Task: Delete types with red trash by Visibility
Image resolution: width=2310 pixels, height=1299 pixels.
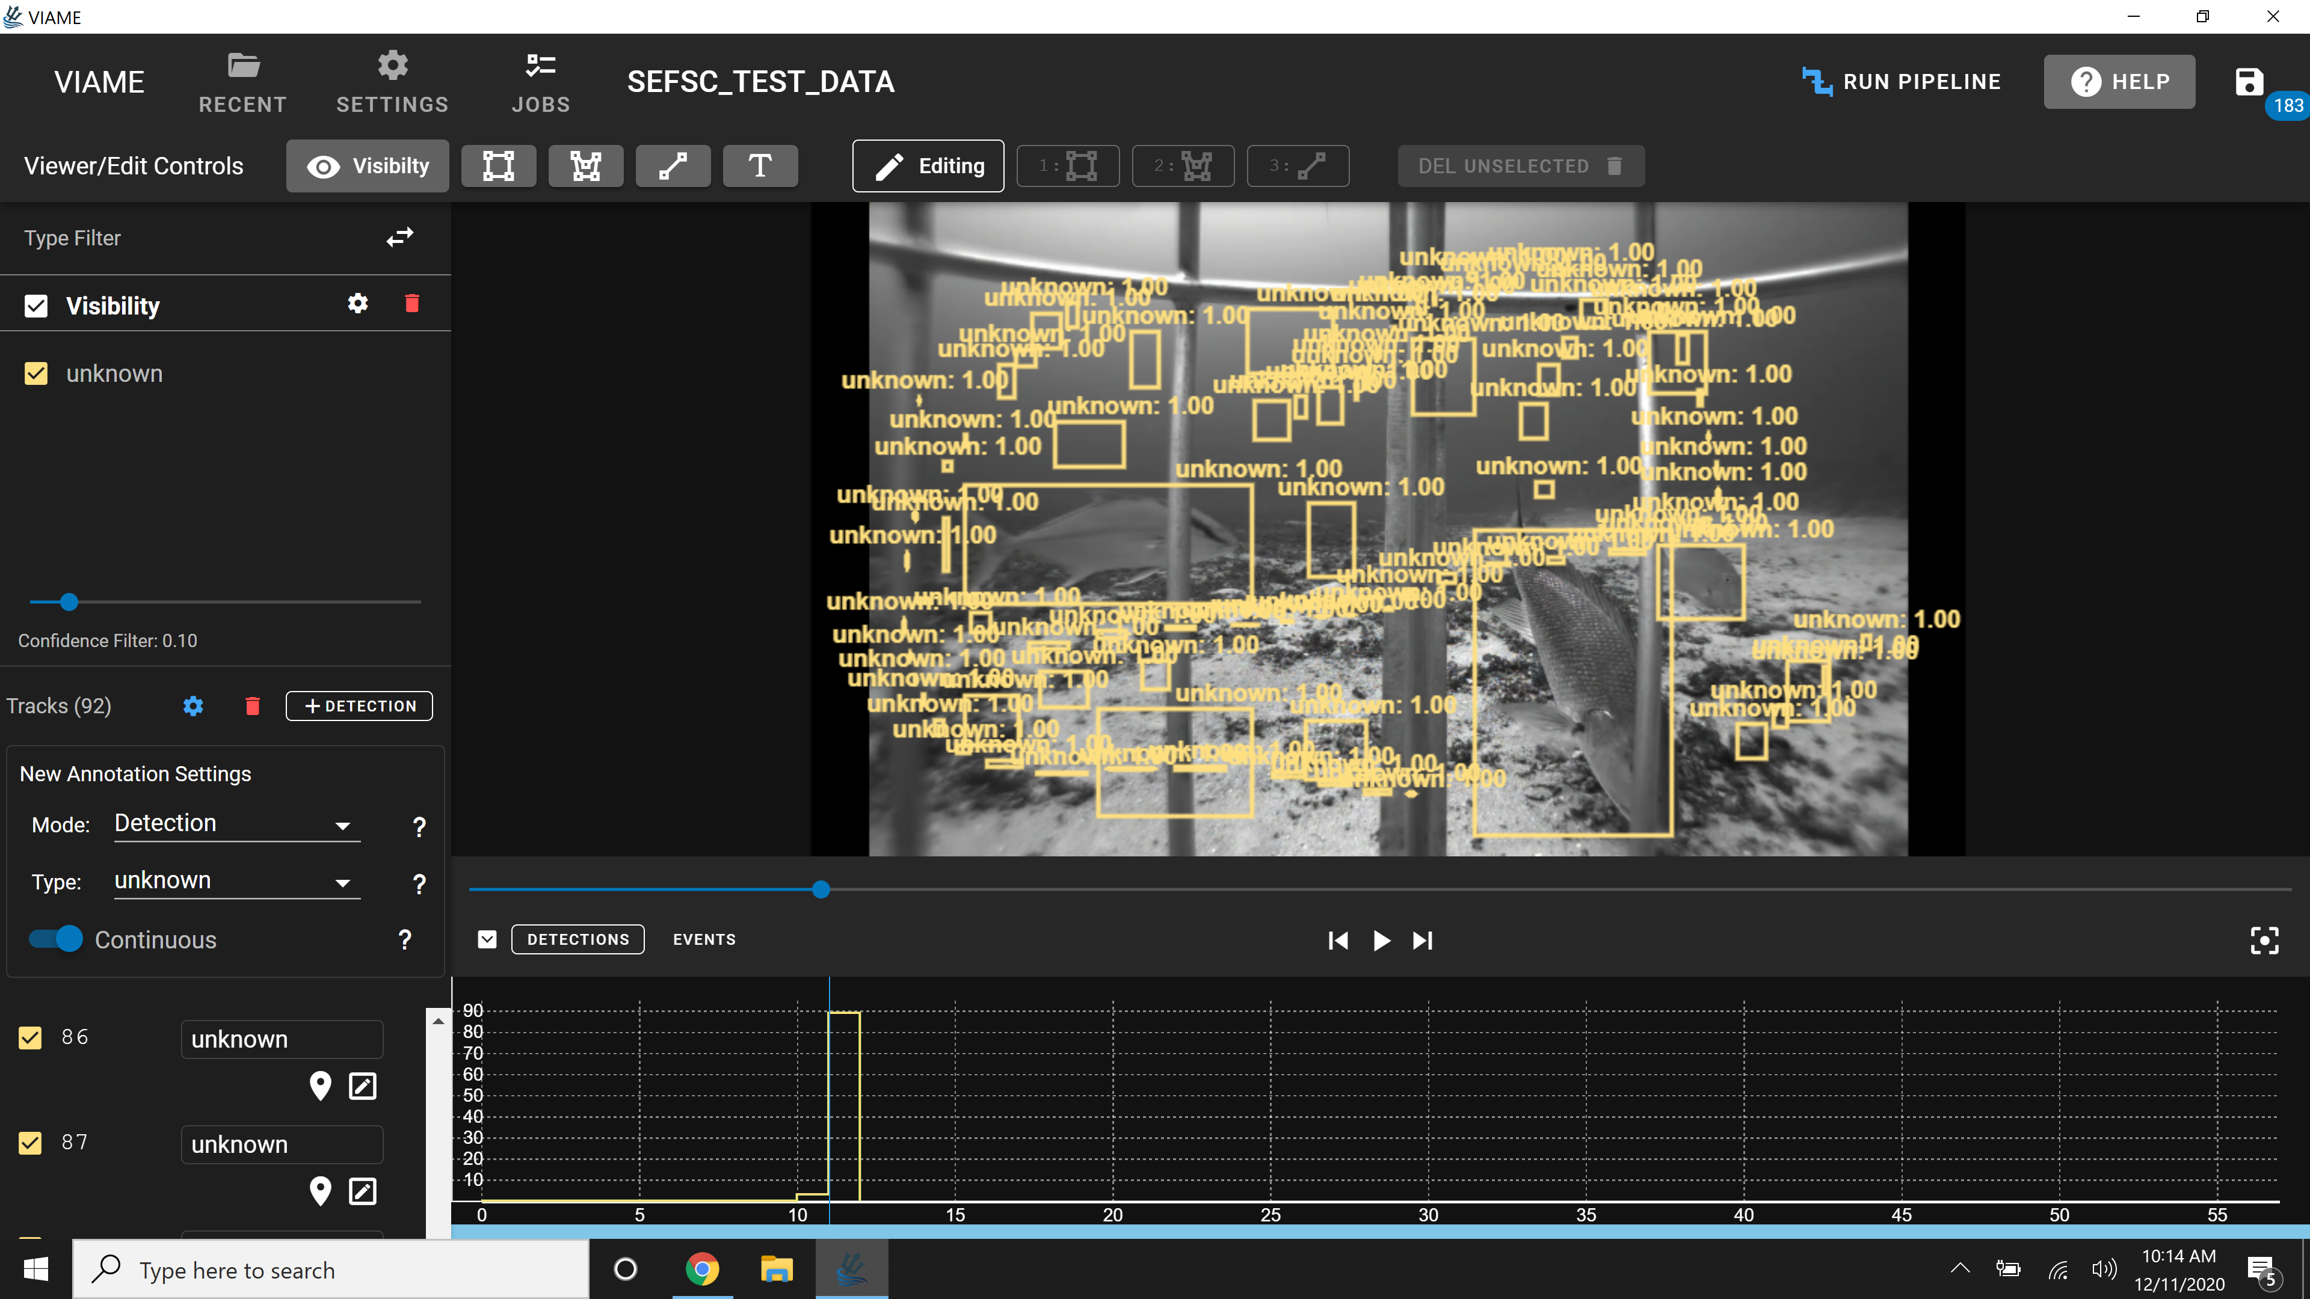Action: coord(413,304)
